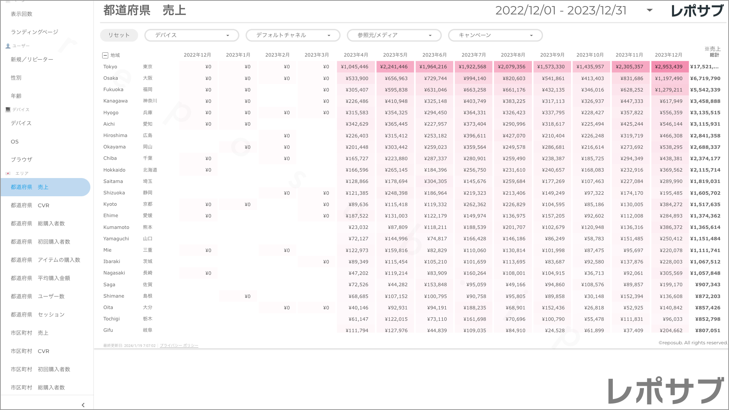Navigate to 市区町村 売上 page

30,333
